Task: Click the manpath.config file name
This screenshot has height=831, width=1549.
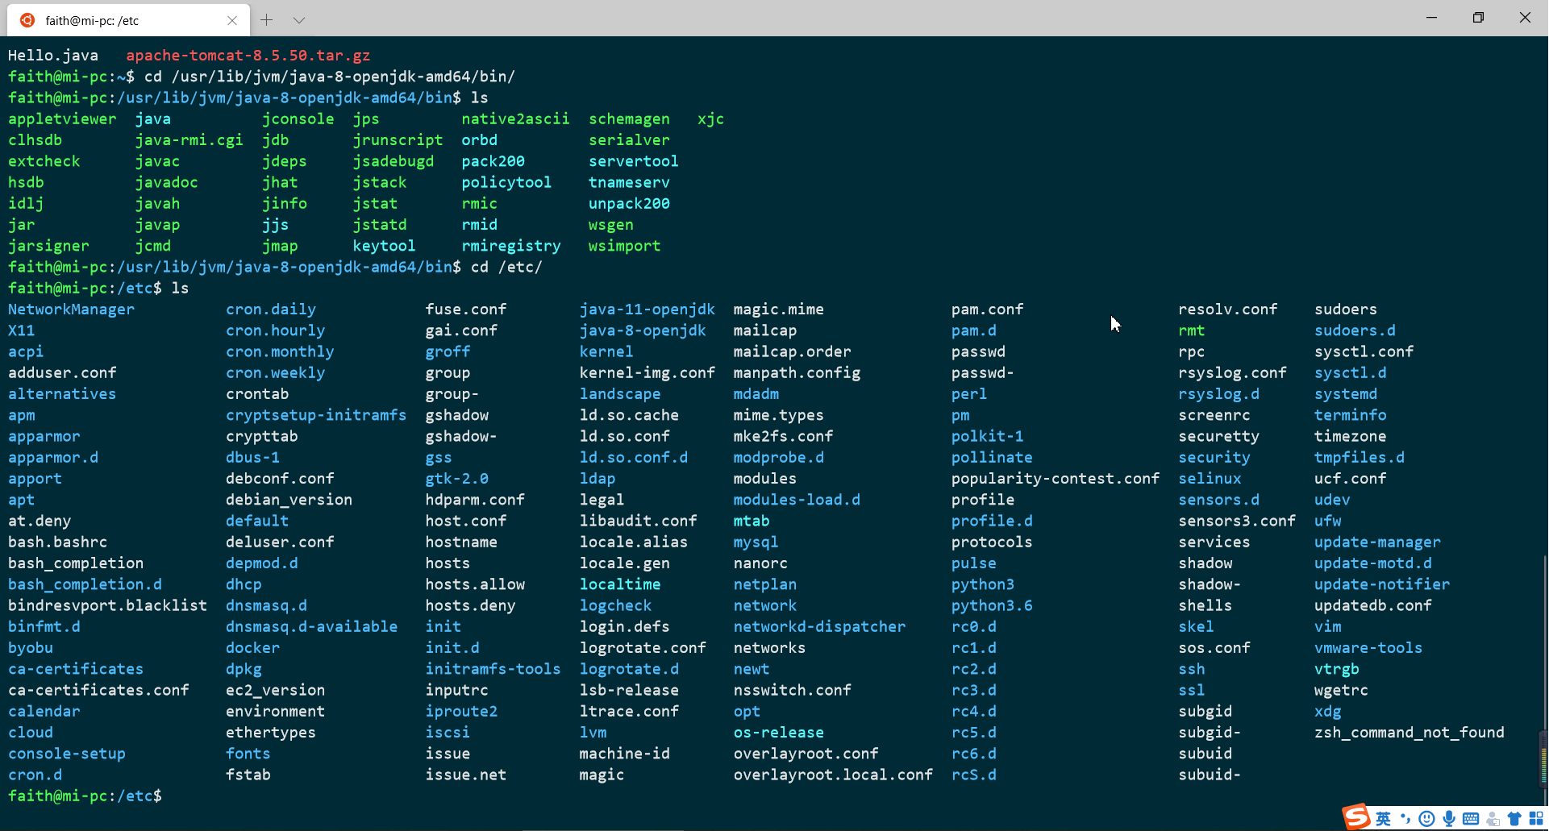Action: (x=797, y=373)
